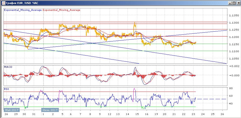
Task: Click the RSI indicator panel label
Action: click(7, 89)
